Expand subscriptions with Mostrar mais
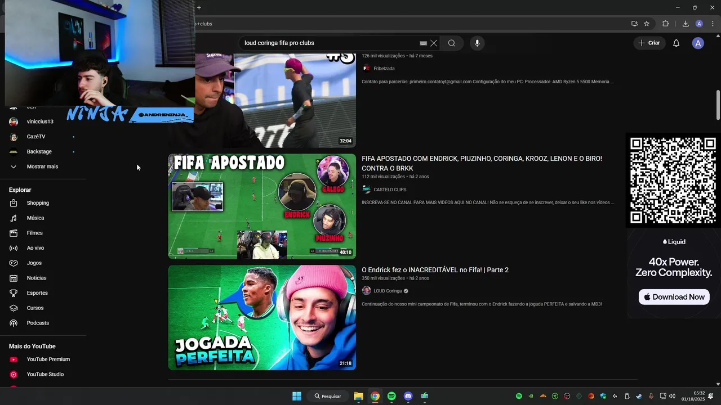Viewport: 721px width, 405px height. coord(43,166)
